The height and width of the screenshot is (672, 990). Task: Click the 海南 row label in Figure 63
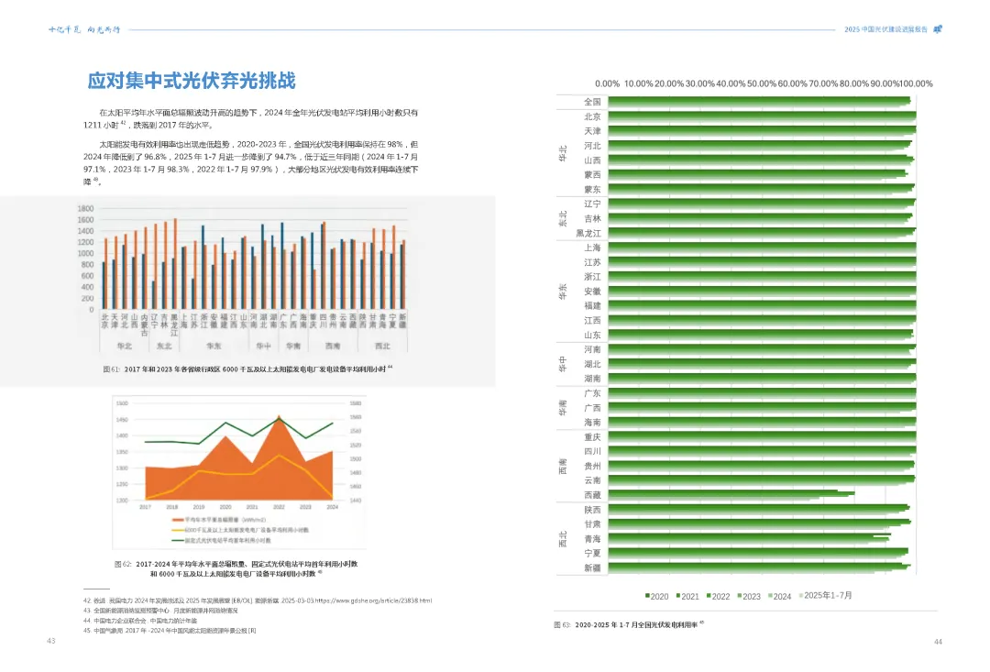click(x=592, y=422)
